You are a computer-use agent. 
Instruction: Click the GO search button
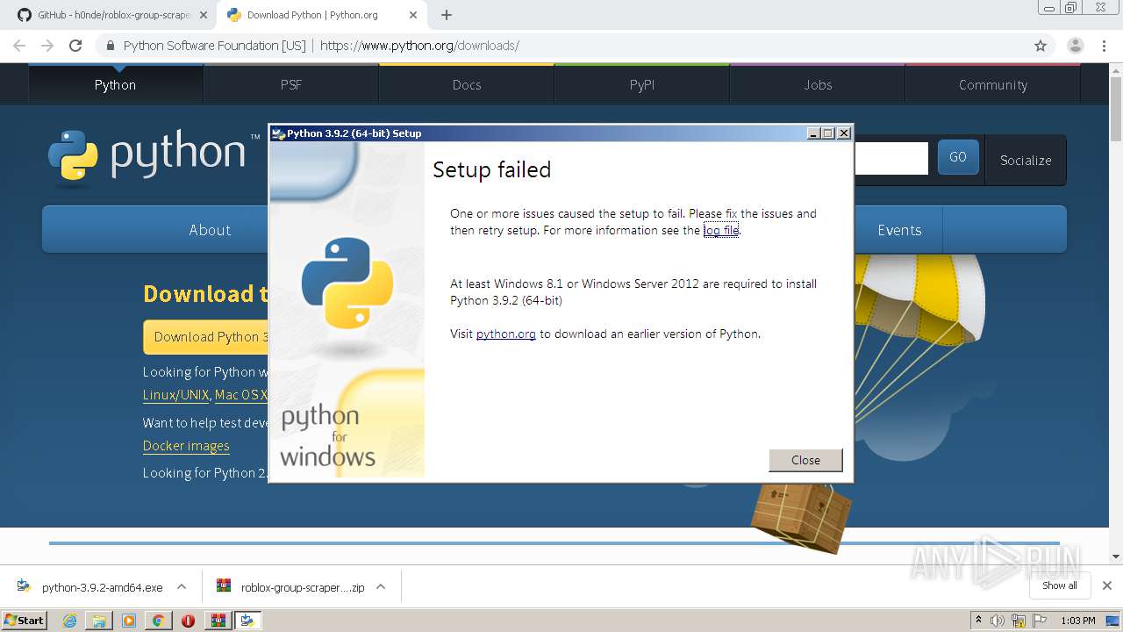click(958, 157)
